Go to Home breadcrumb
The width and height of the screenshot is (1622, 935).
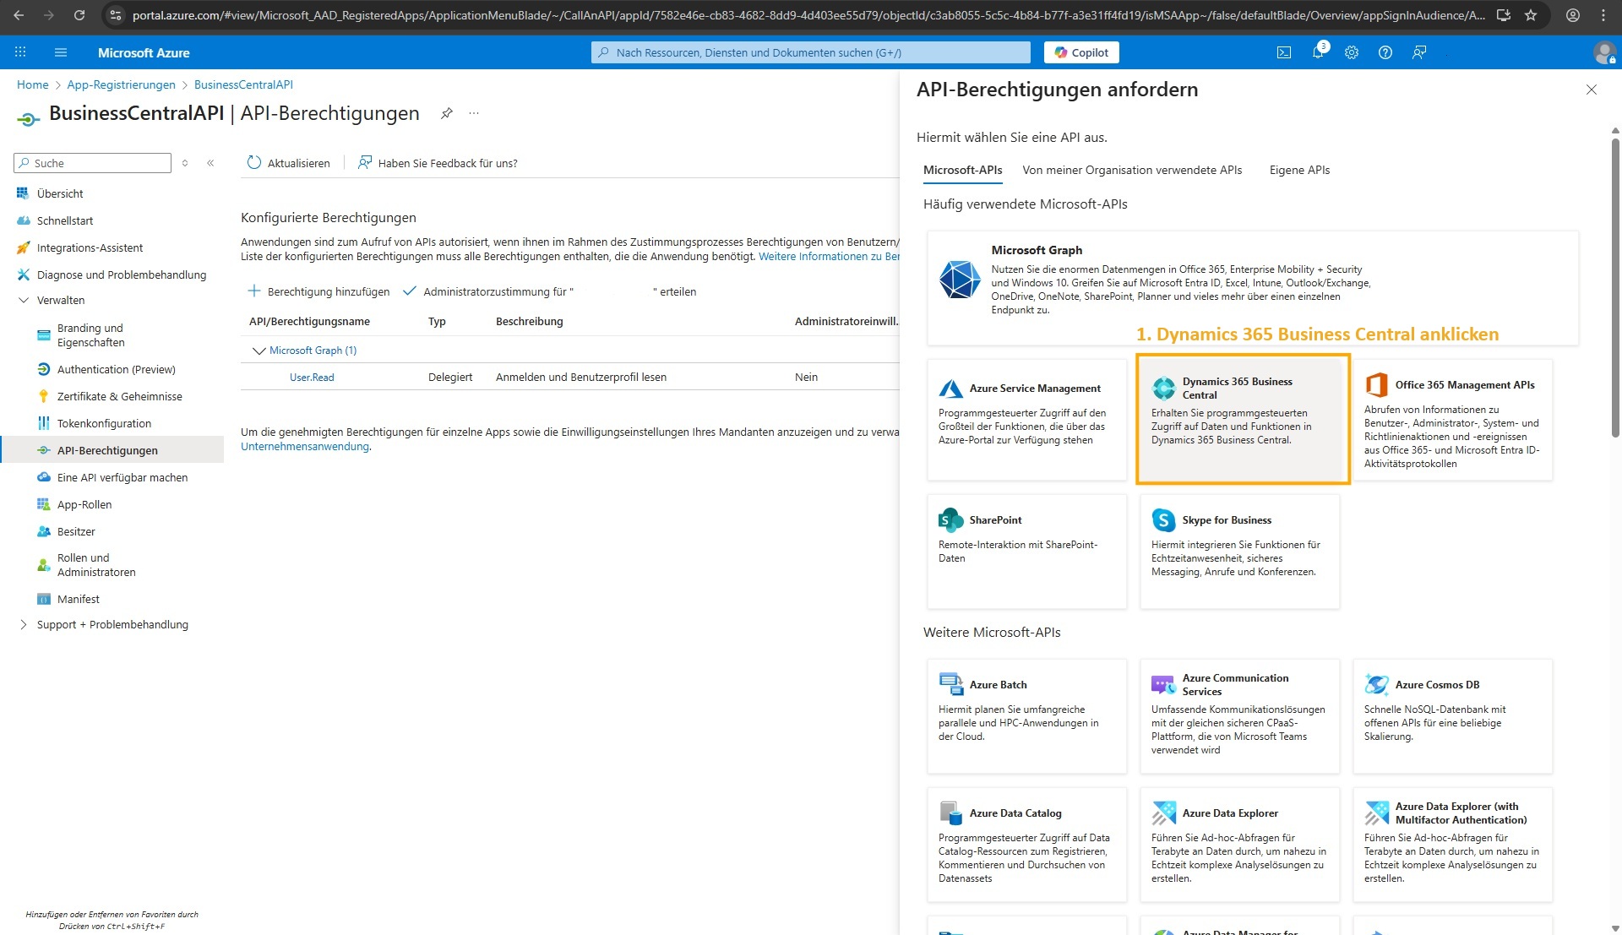click(x=33, y=84)
